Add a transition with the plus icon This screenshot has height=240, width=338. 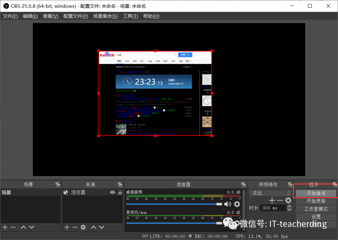272,200
